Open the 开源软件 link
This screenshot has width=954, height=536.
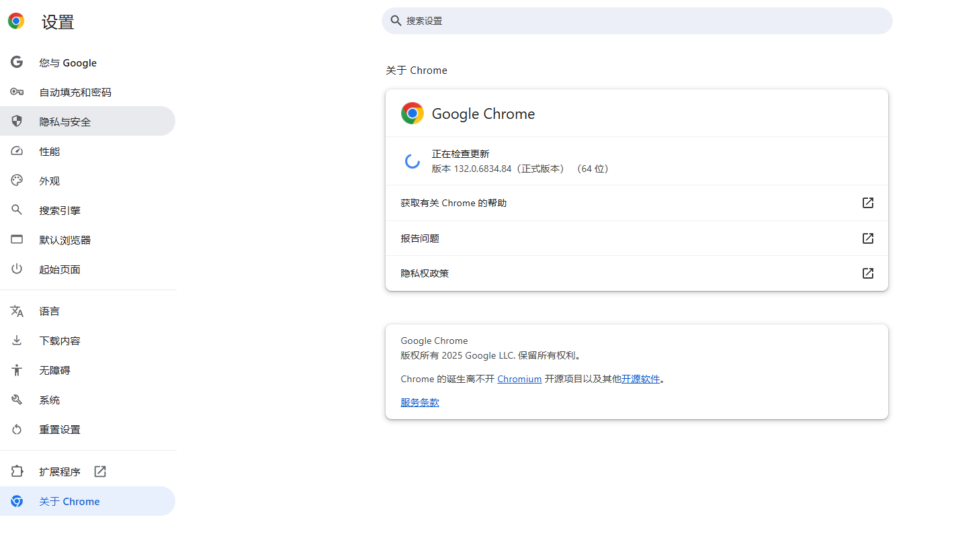640,379
